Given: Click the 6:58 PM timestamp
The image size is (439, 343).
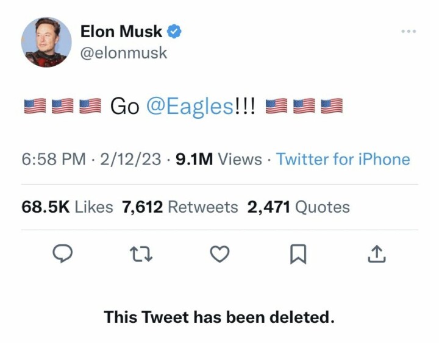Looking at the screenshot, I should pos(54,160).
